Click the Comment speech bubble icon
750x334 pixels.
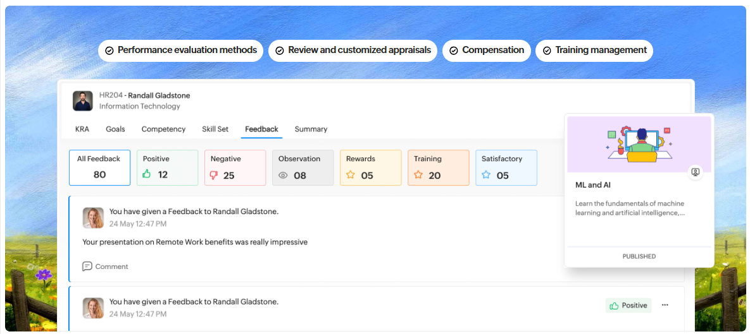[87, 266]
